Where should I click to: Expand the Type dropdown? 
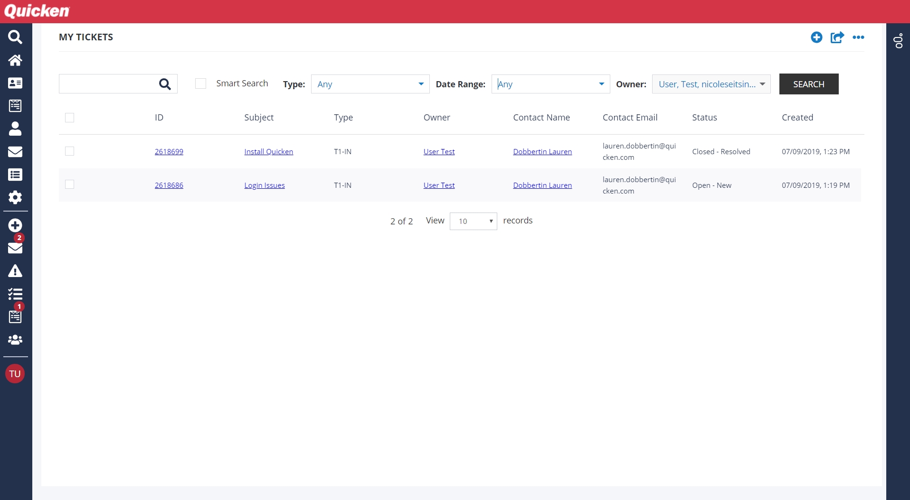coord(370,84)
